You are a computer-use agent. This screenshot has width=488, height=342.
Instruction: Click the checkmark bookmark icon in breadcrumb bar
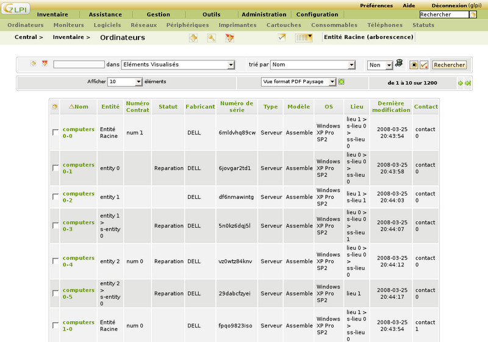click(x=282, y=37)
